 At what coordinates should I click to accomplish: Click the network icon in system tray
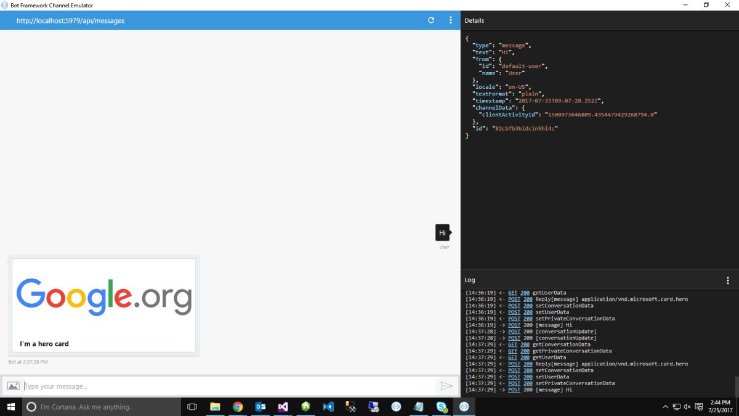[x=676, y=407]
